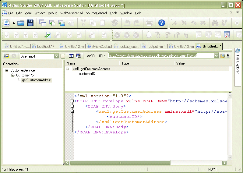The width and height of the screenshot is (243, 173).
Task: Collapse the xsd1:getCustomerAddress parameter row
Action: tap(67, 69)
